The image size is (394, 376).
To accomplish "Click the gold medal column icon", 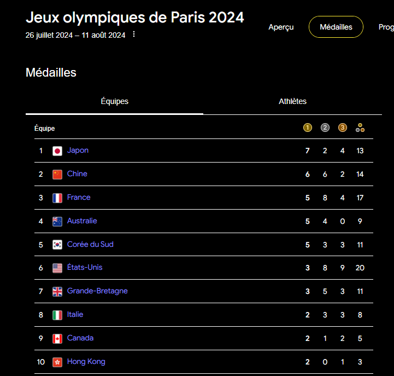I will [x=308, y=128].
